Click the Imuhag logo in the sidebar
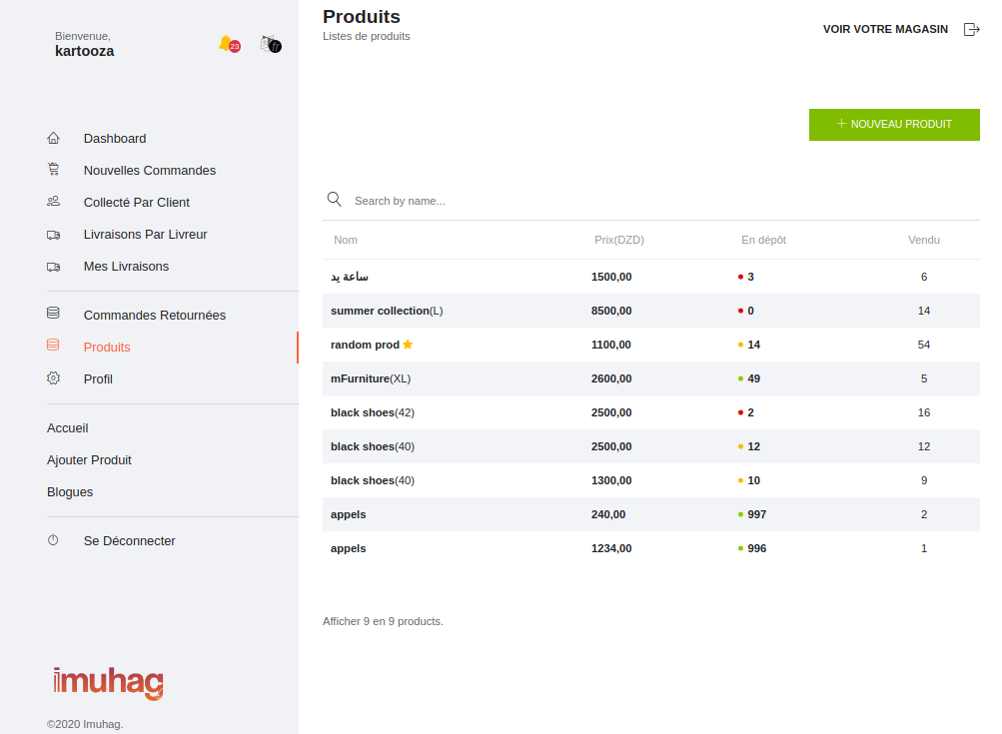This screenshot has height=734, width=1002. coord(108,683)
